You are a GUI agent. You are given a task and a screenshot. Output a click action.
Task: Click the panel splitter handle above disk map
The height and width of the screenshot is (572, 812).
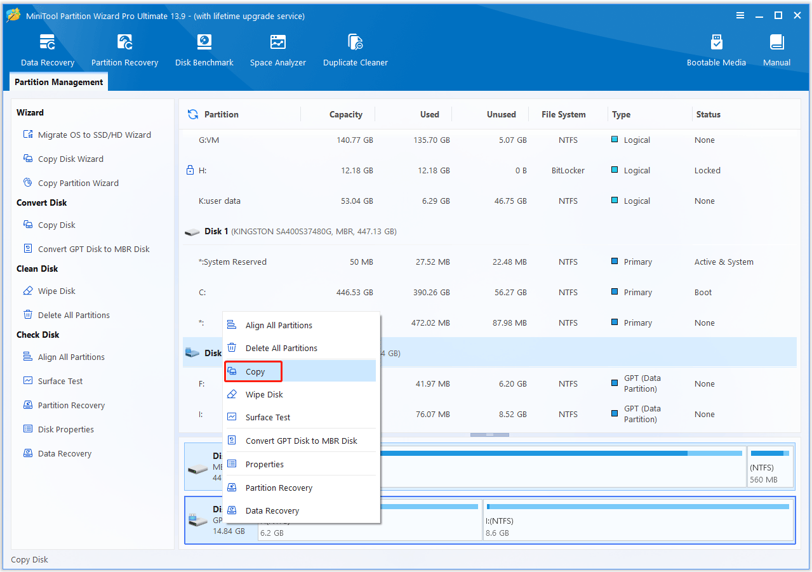(x=489, y=434)
